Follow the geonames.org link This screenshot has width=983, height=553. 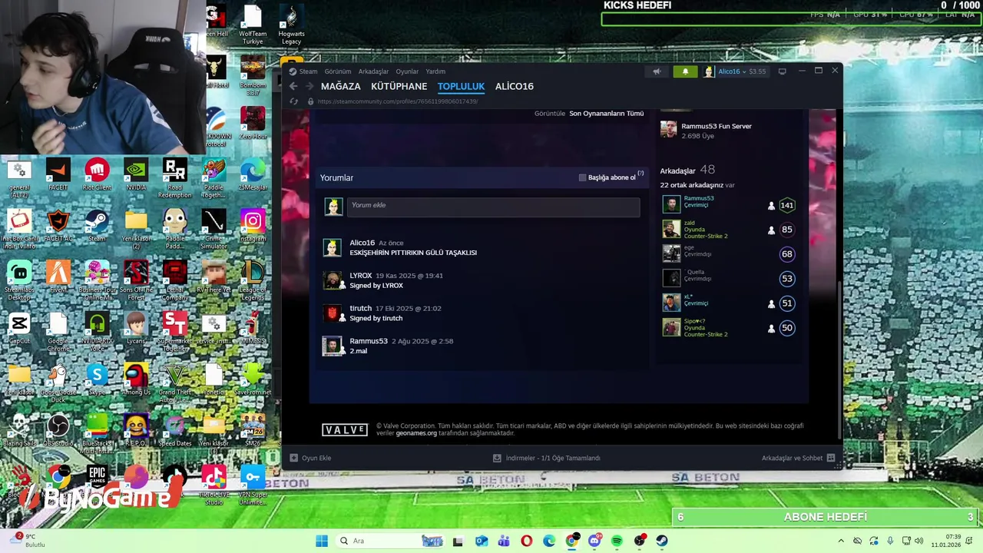[415, 433]
